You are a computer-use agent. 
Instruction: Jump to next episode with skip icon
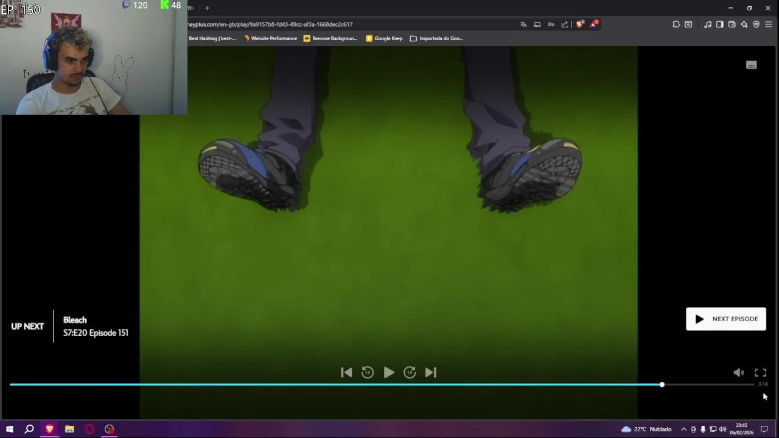pyautogui.click(x=430, y=372)
